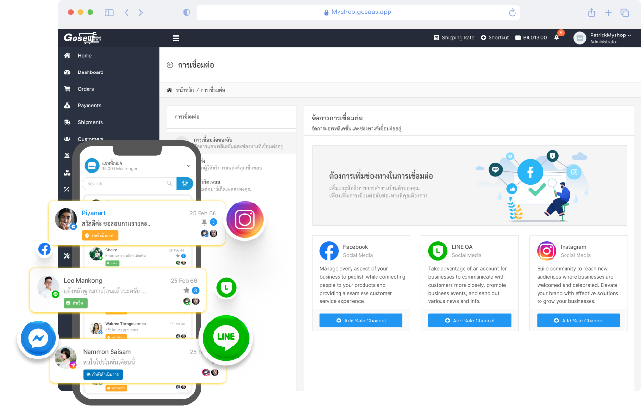Click the phone shop store icon
Image resolution: width=641 pixels, height=406 pixels.
[x=92, y=166]
